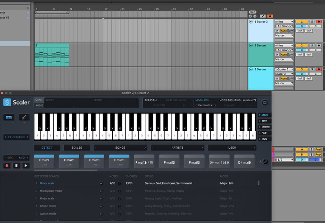This screenshot has height=223, width=325.
Task: Switch to Scaler CHORD page tab
Action: click(265, 127)
